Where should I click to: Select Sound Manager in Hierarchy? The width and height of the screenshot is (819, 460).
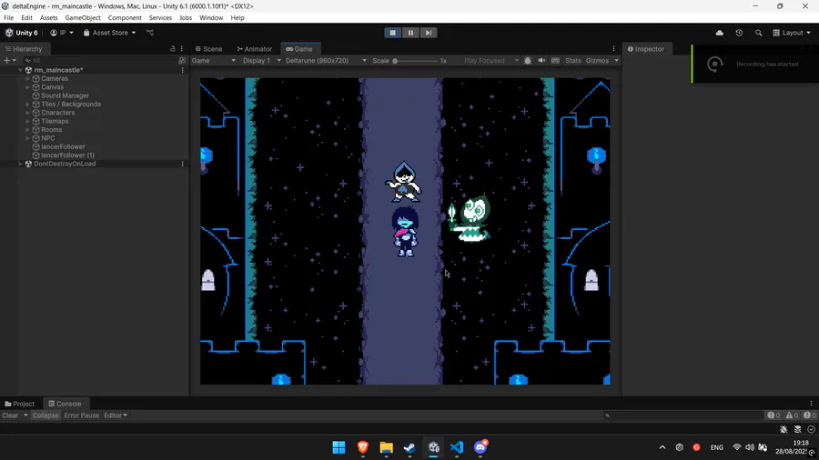pos(65,95)
